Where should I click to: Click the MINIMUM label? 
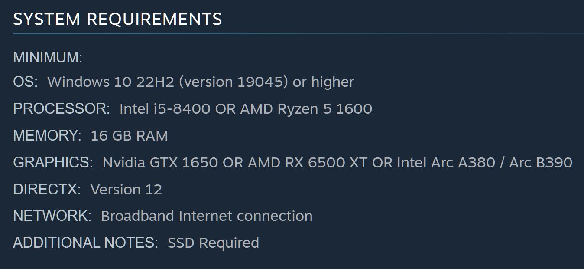48,57
